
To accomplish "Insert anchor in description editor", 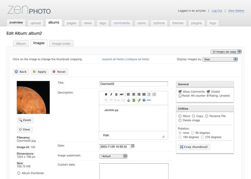I will [128, 100].
